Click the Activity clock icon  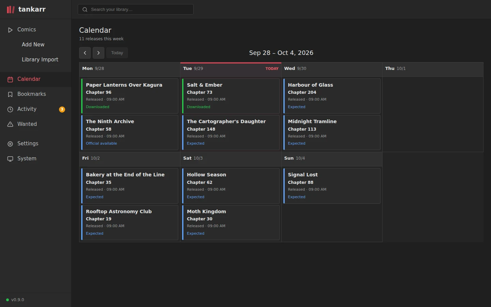(x=10, y=109)
